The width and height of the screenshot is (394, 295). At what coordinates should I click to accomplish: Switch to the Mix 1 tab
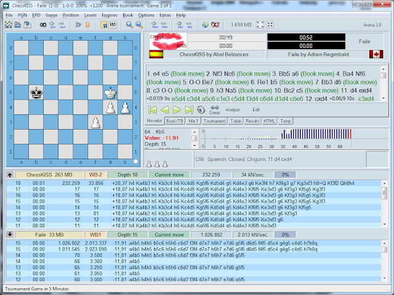click(193, 121)
